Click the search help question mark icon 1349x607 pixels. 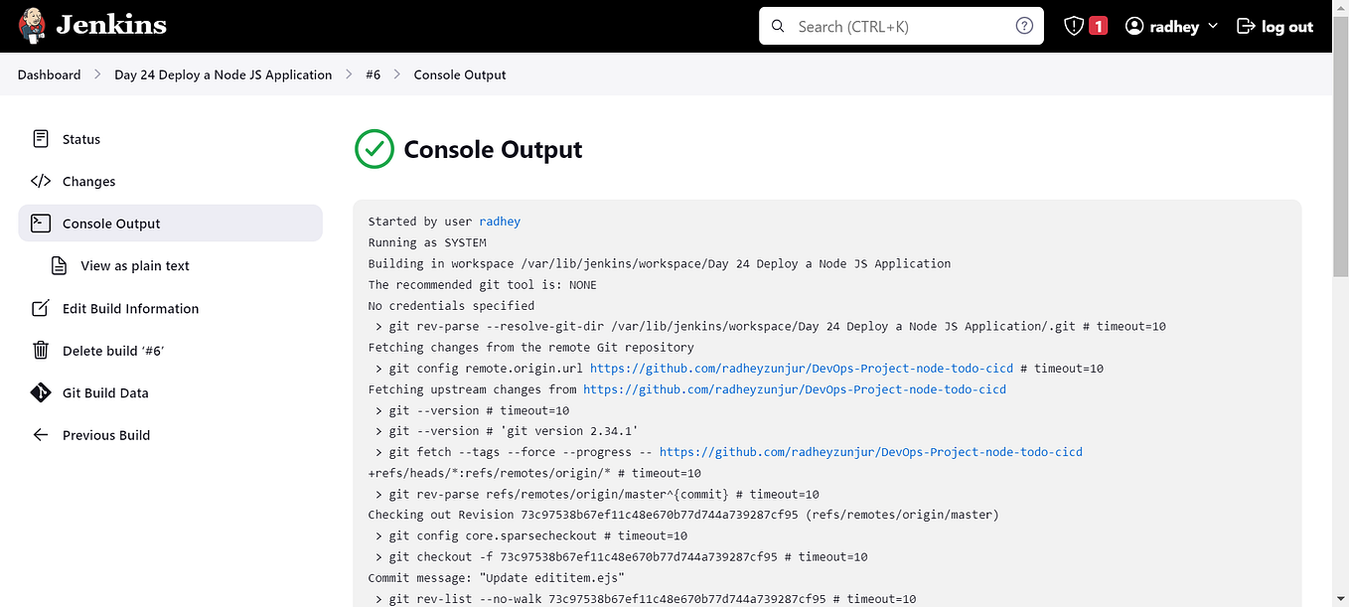tap(1024, 25)
